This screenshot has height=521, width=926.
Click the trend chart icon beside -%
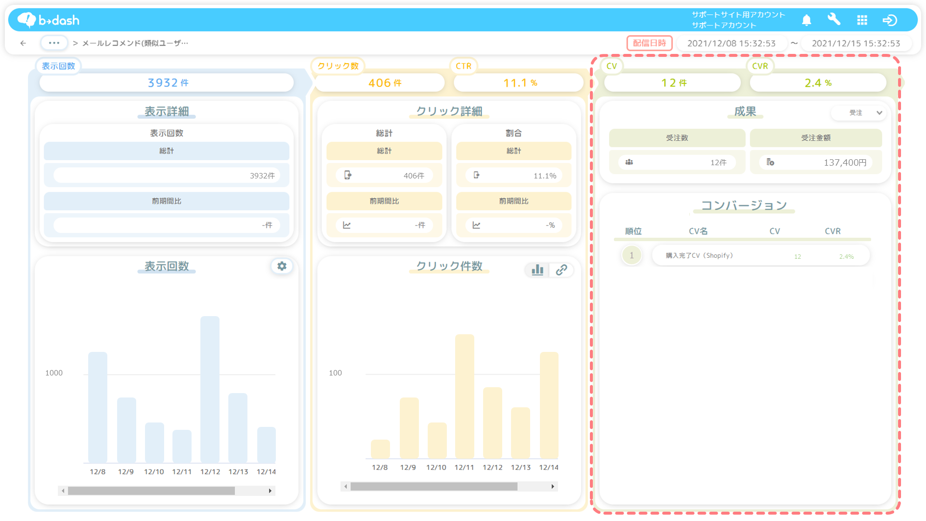(x=476, y=225)
